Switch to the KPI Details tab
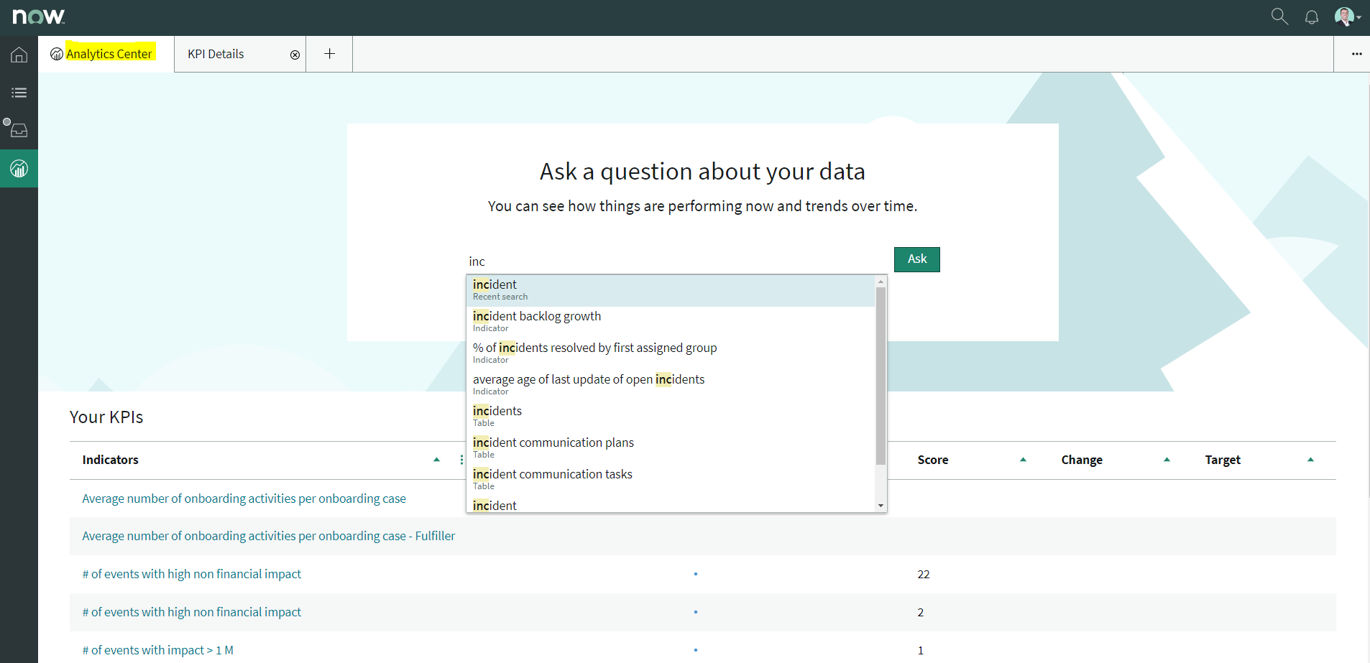Image resolution: width=1370 pixels, height=663 pixels. point(216,54)
